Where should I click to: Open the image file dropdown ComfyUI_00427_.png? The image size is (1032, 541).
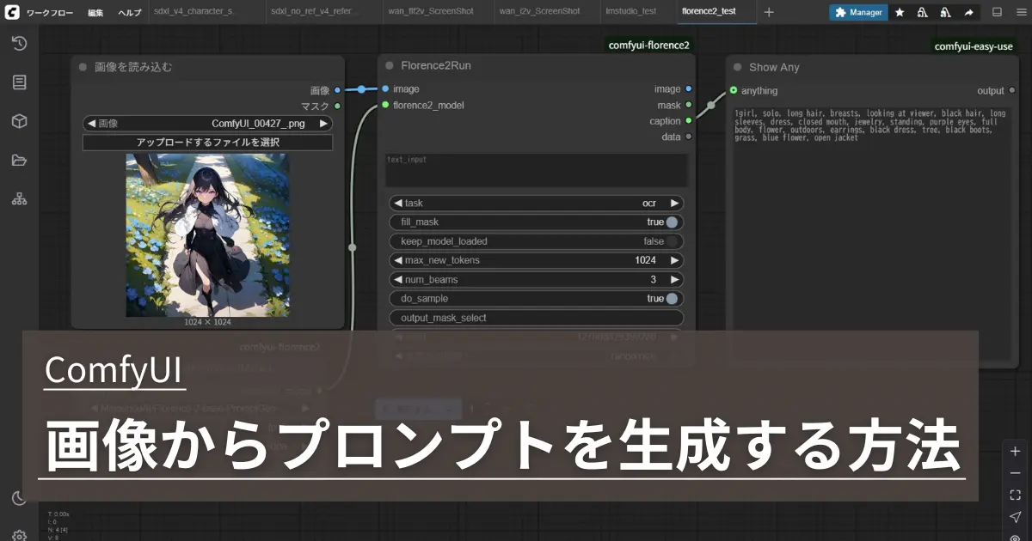tap(207, 123)
